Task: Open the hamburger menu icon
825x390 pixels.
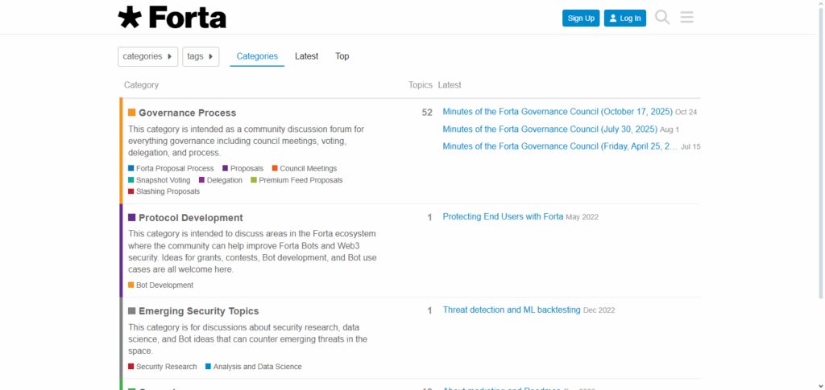Action: point(686,18)
